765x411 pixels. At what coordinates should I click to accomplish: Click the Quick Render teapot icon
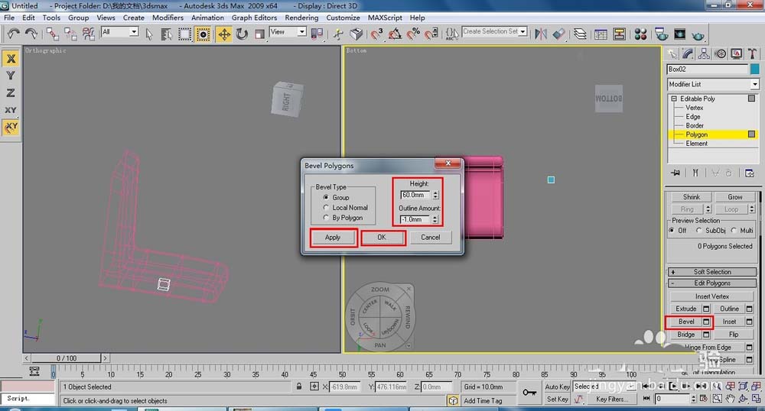(698, 34)
